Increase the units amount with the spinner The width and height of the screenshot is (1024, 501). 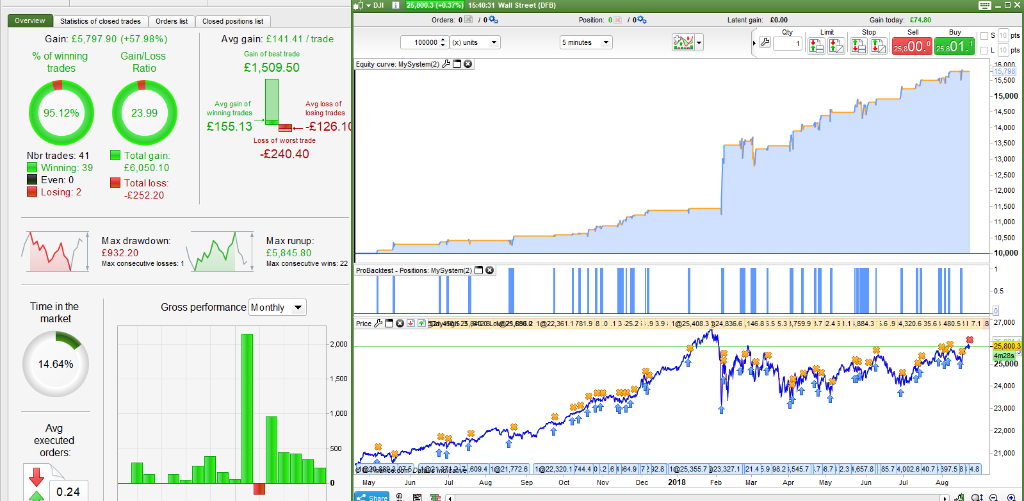[443, 40]
